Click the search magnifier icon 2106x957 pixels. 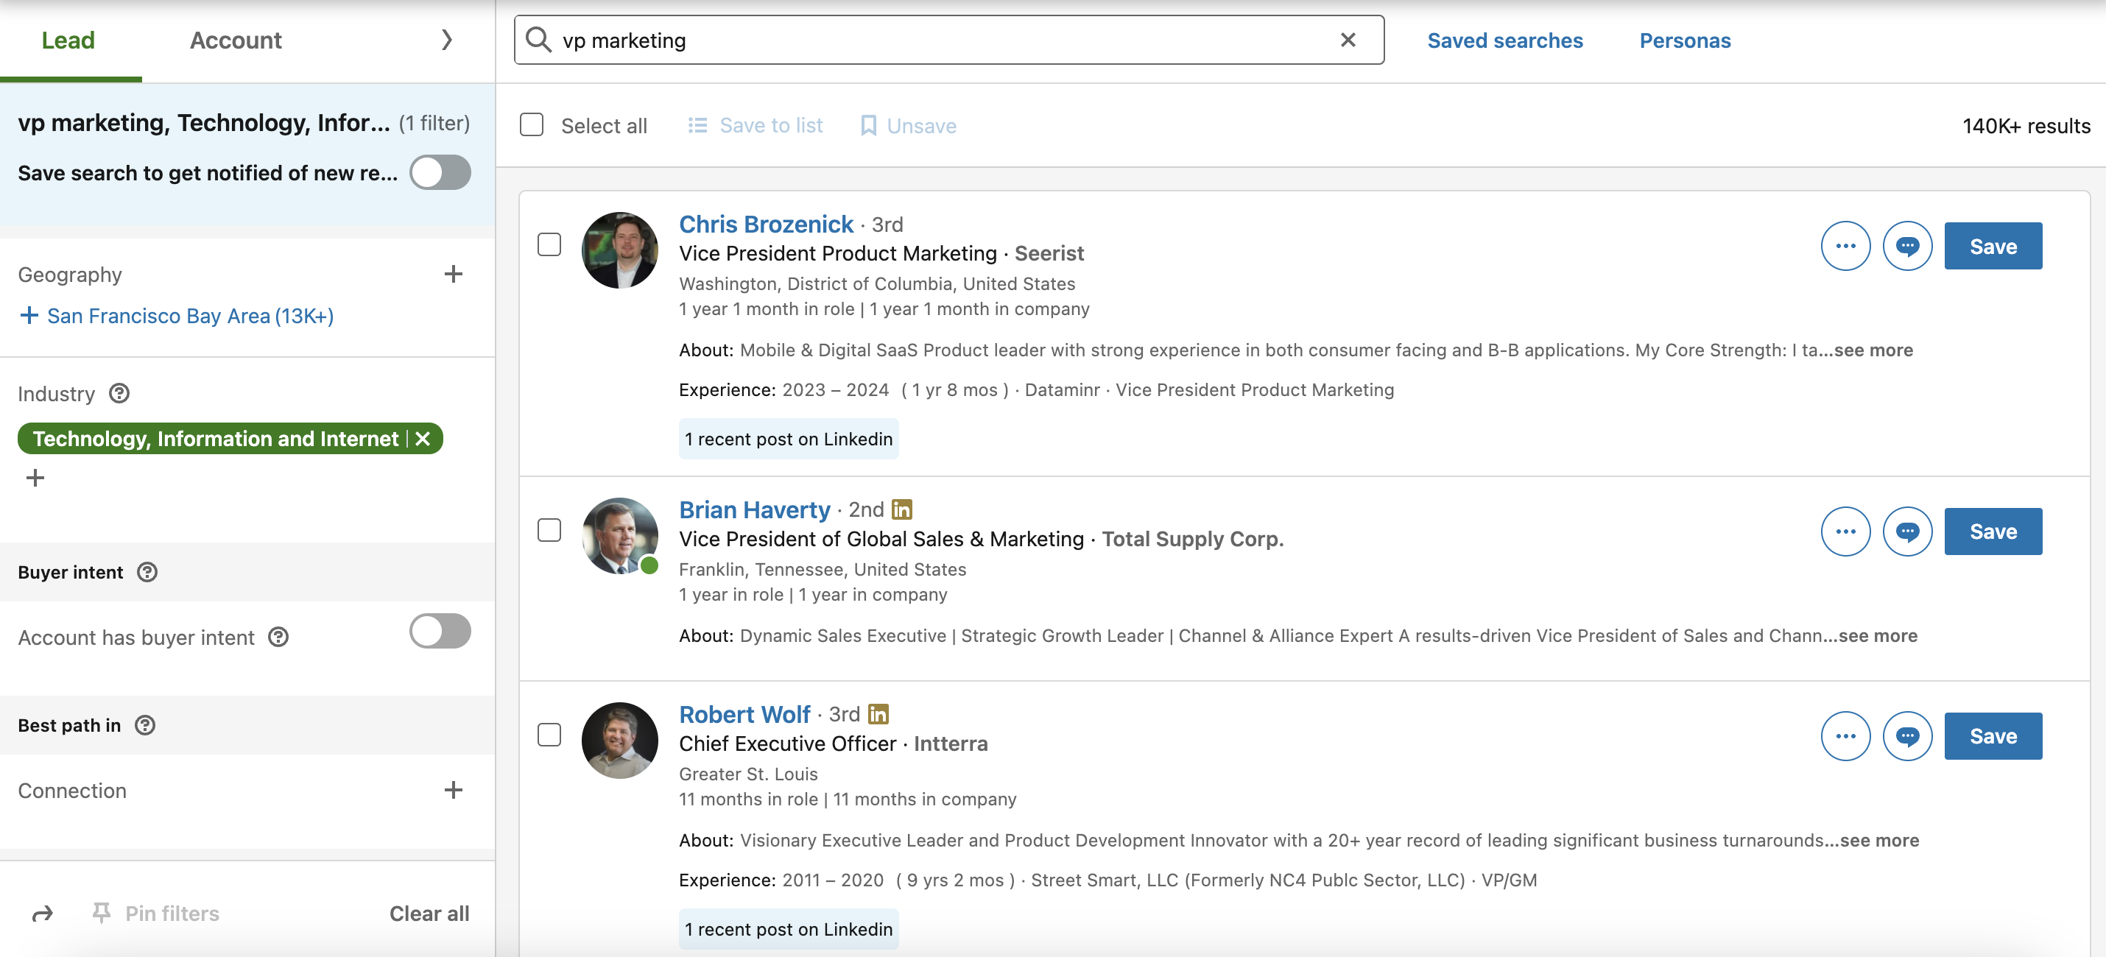point(538,40)
